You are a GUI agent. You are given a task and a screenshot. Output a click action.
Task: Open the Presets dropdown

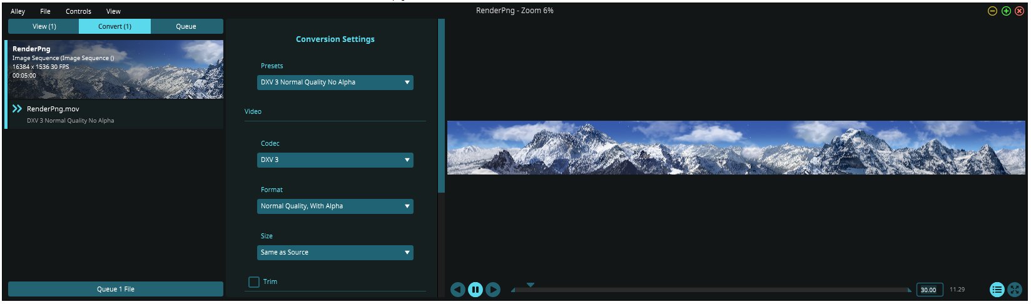(335, 83)
